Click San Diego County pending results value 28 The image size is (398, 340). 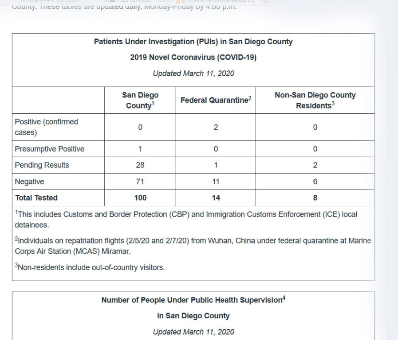coord(140,165)
